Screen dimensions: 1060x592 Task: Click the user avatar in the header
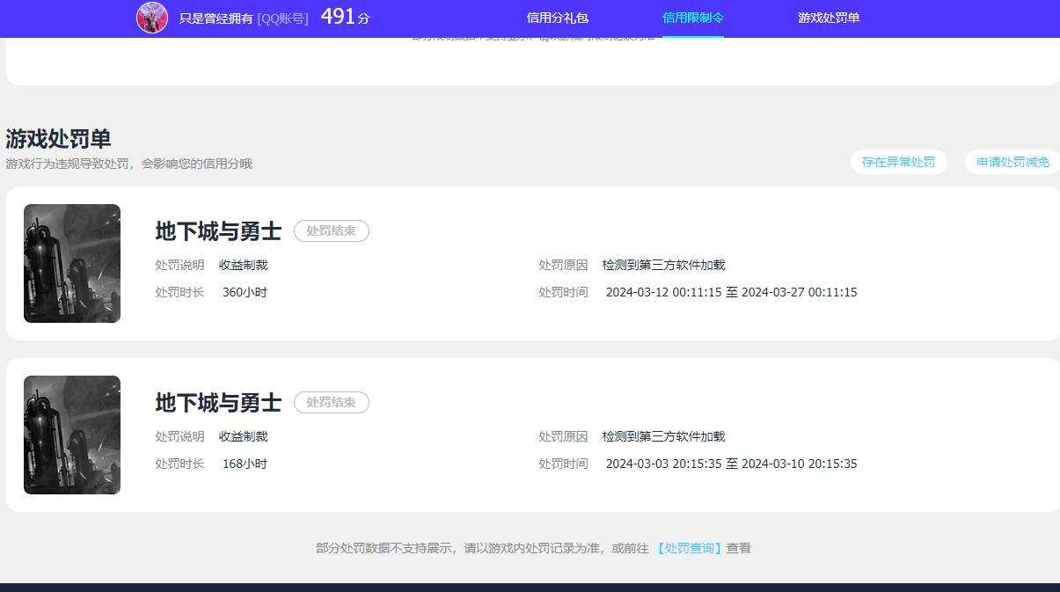pos(152,18)
